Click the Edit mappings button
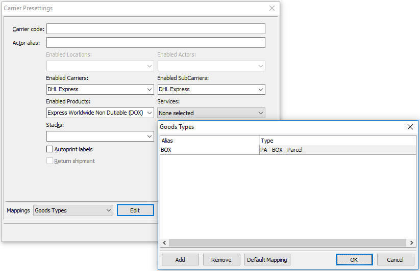This screenshot has width=420, height=271. pos(135,210)
